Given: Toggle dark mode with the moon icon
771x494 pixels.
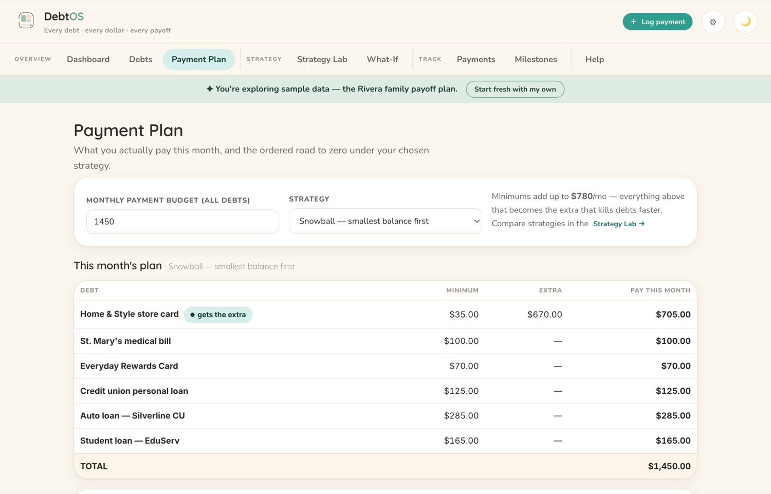Looking at the screenshot, I should (x=745, y=22).
